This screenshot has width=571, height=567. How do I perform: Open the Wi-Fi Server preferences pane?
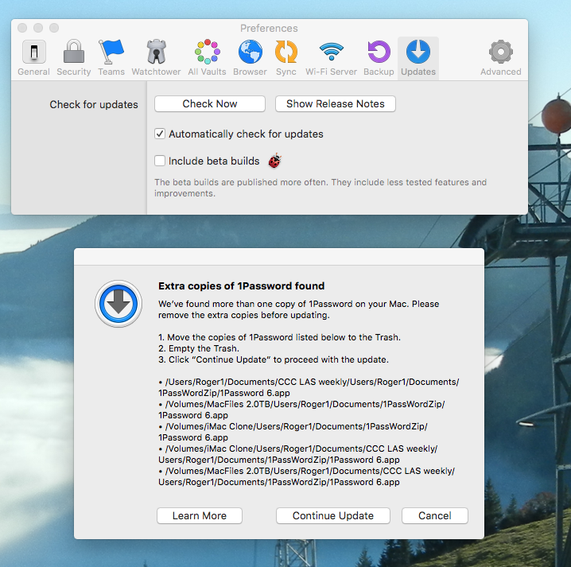point(331,58)
